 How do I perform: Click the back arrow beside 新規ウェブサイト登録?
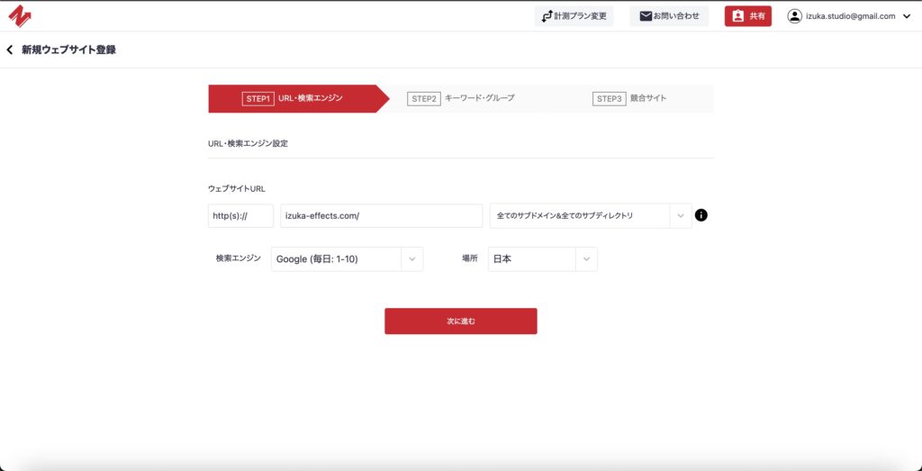click(10, 50)
